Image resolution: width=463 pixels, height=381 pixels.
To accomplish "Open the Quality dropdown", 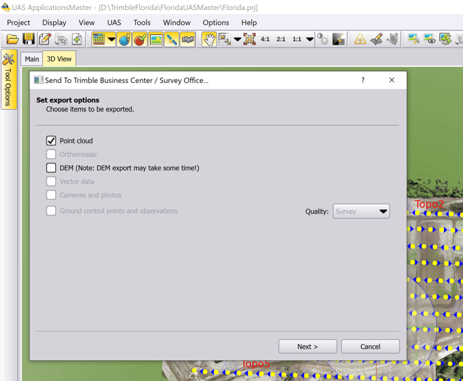I will [x=361, y=211].
